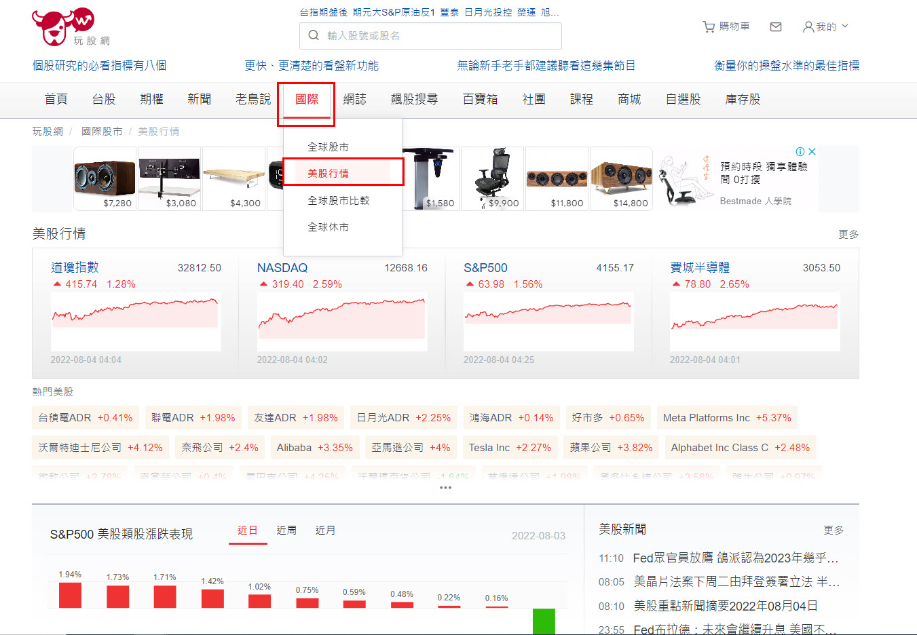Screen dimensions: 917x635
Task: Switch to the 近月 tab
Action: point(325,531)
